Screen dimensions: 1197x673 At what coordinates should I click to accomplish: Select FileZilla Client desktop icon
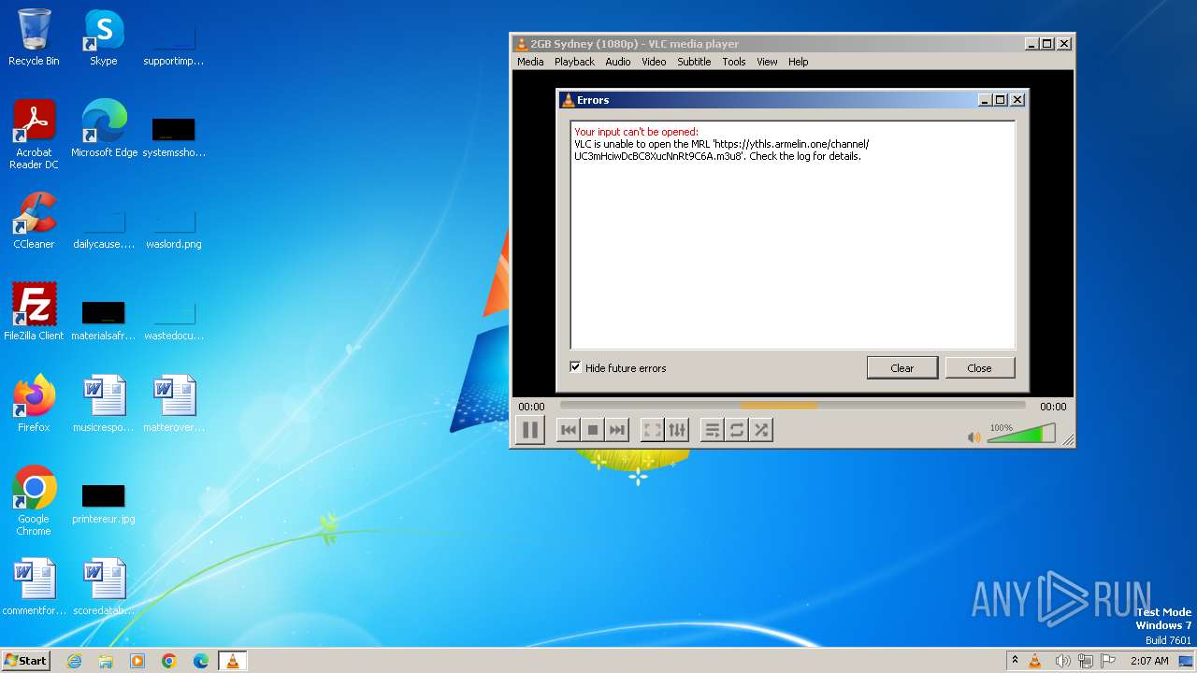34,312
